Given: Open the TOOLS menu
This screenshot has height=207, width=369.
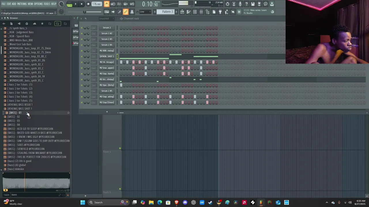Looking at the screenshot, I should coord(47,4).
